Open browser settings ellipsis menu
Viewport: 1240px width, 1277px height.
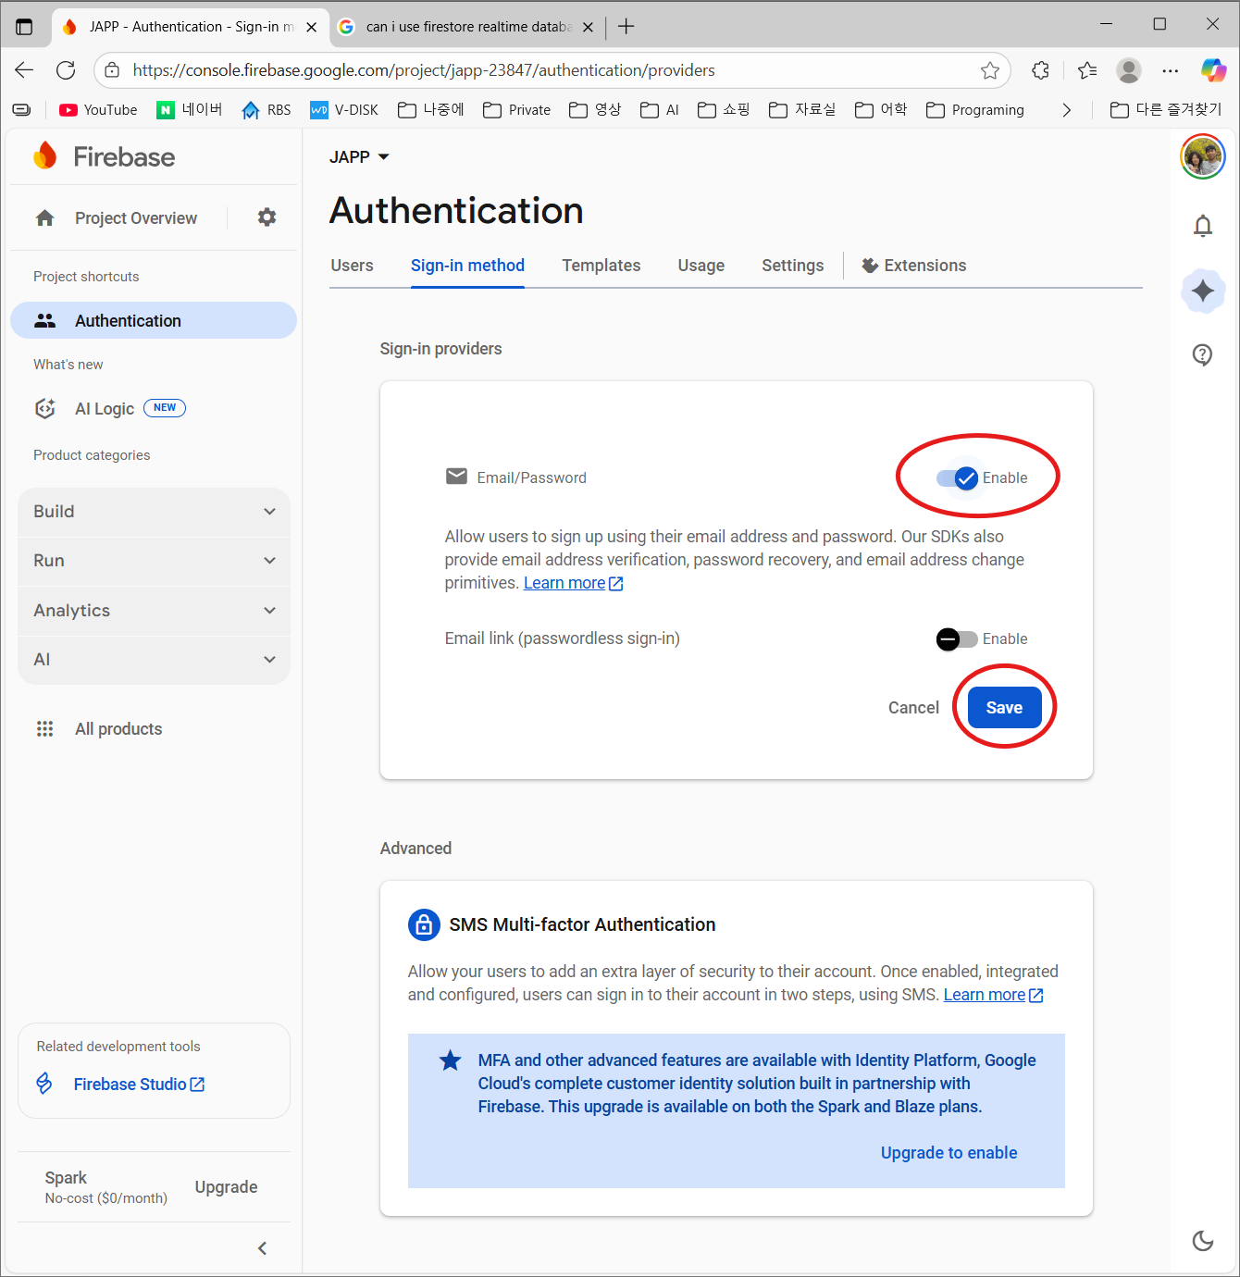tap(1171, 70)
